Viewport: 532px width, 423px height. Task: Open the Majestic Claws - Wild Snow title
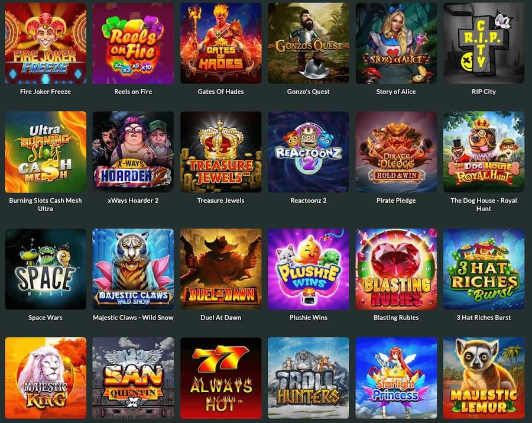(133, 318)
